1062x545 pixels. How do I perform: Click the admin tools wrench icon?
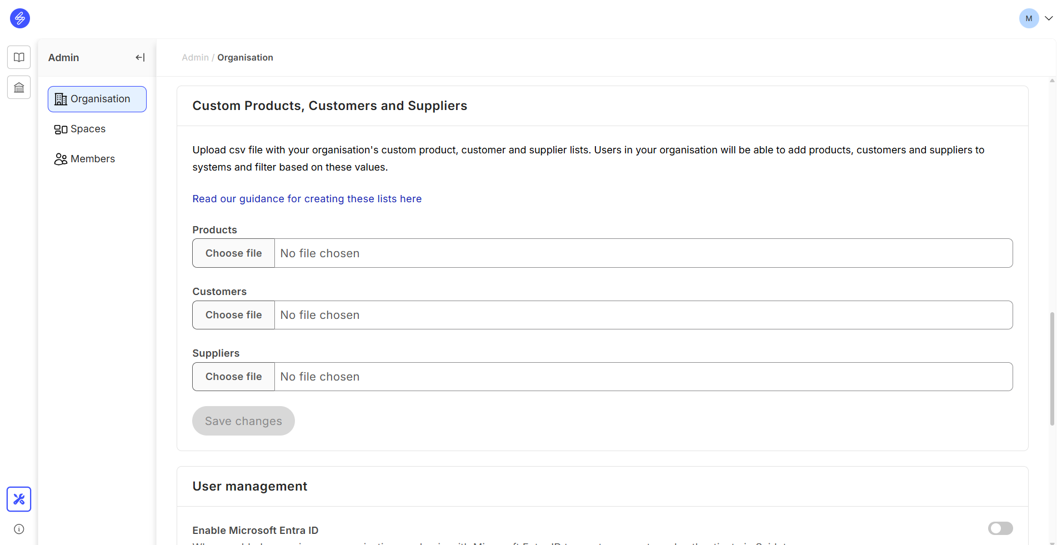19,499
